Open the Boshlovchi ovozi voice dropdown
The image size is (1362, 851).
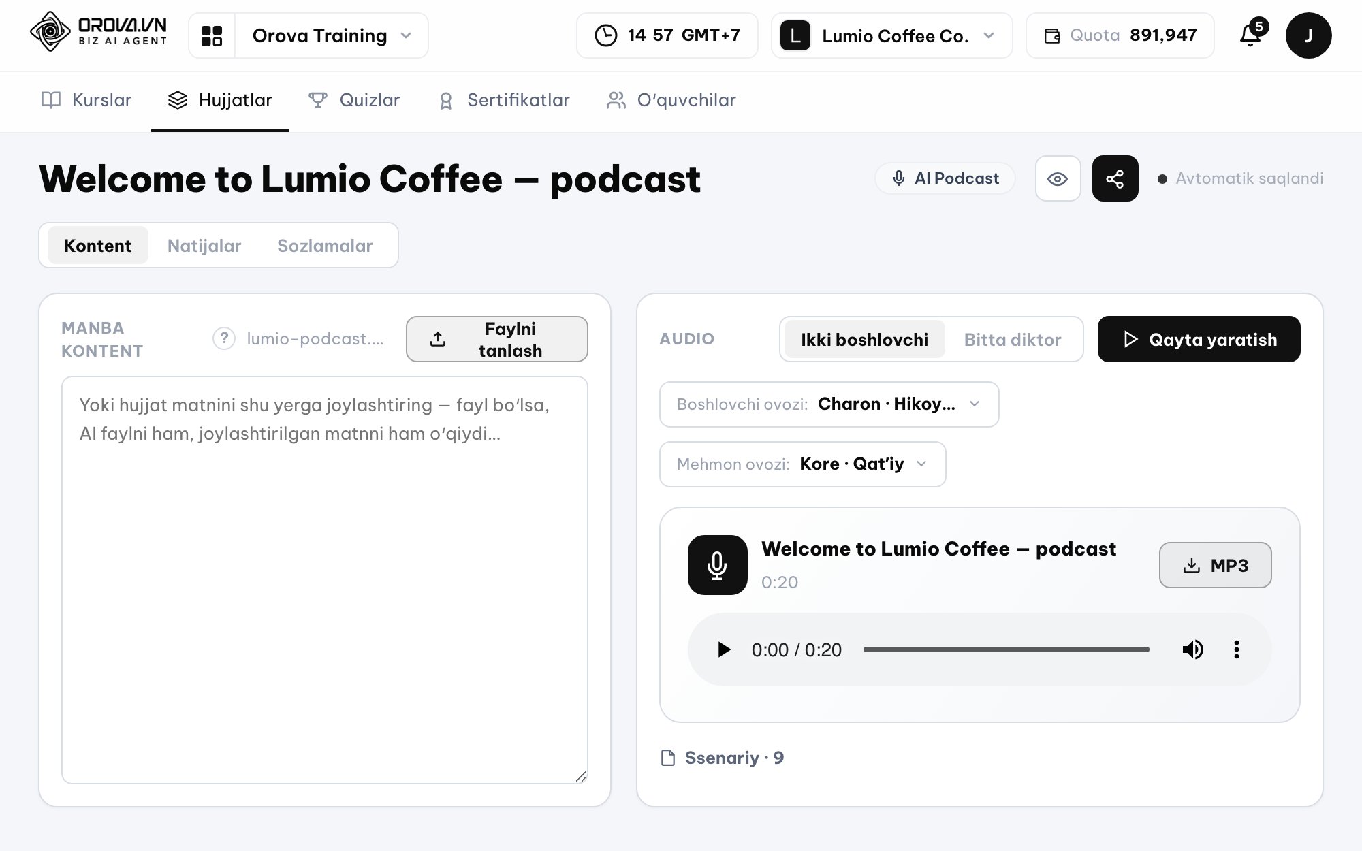click(x=829, y=404)
